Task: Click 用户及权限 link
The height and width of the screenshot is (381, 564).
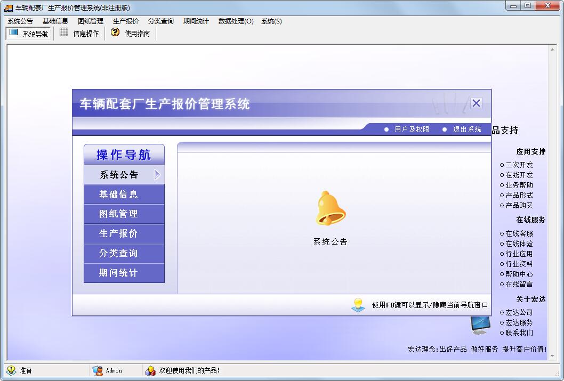Action: 412,129
